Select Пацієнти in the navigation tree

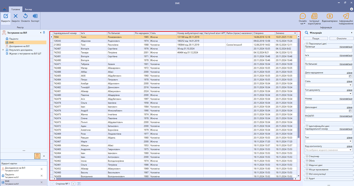pyautogui.click(x=14, y=39)
